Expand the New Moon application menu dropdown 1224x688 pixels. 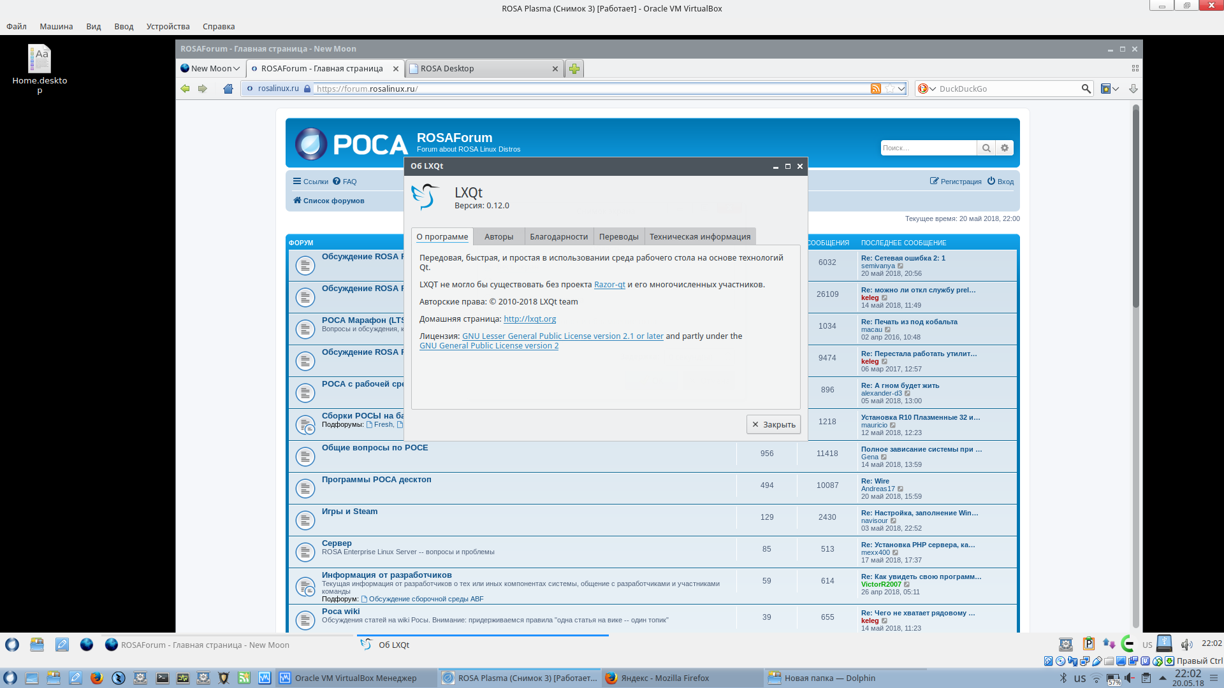click(210, 69)
